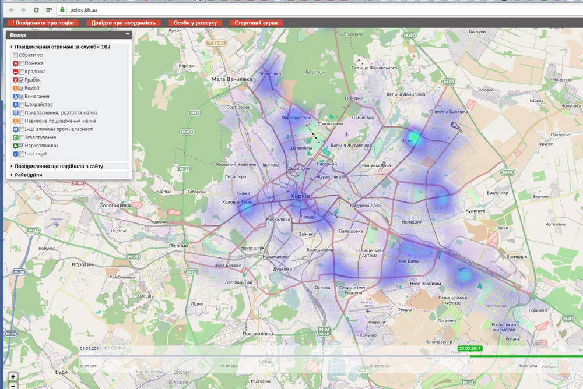Zoom out on the map with minus button
583x389 pixels.
click(x=13, y=386)
